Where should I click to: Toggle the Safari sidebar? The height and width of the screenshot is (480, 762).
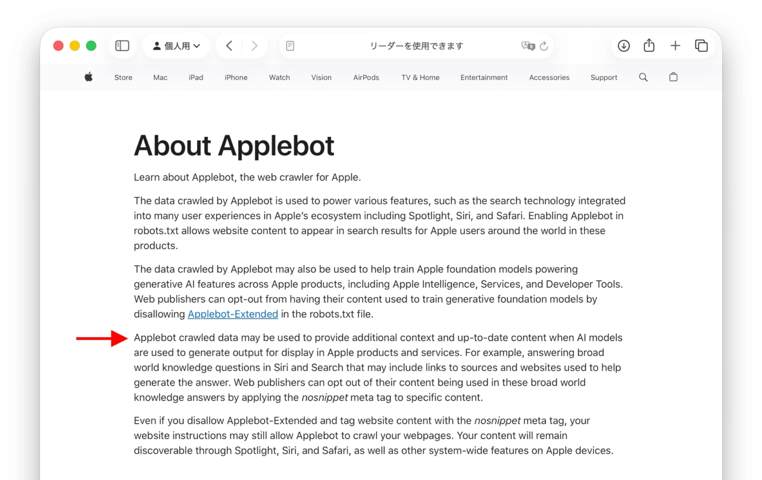(122, 46)
